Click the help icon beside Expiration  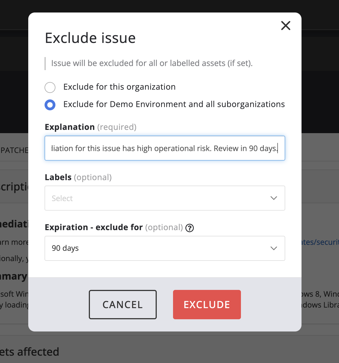pyautogui.click(x=190, y=228)
